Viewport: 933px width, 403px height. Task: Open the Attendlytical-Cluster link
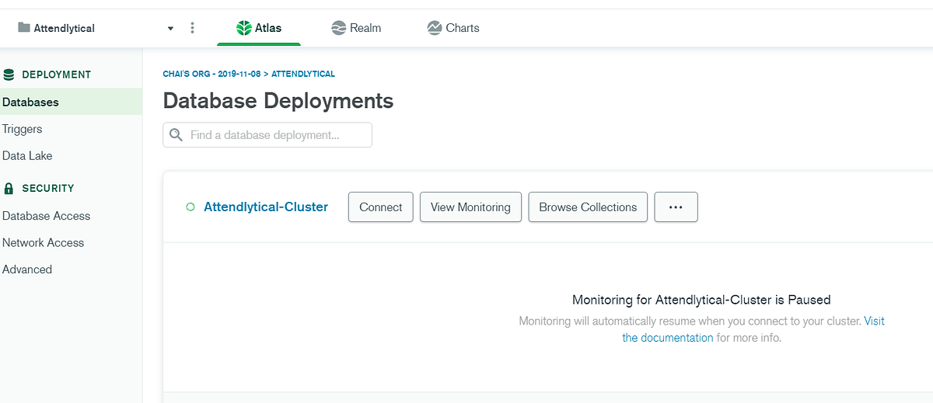pos(266,207)
